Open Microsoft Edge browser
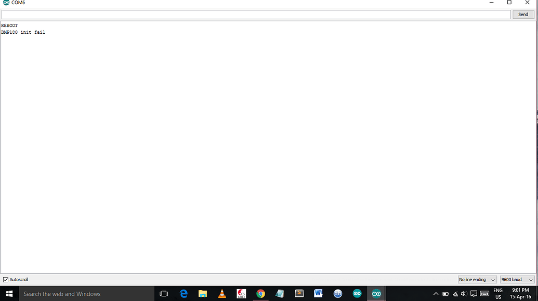 point(183,293)
